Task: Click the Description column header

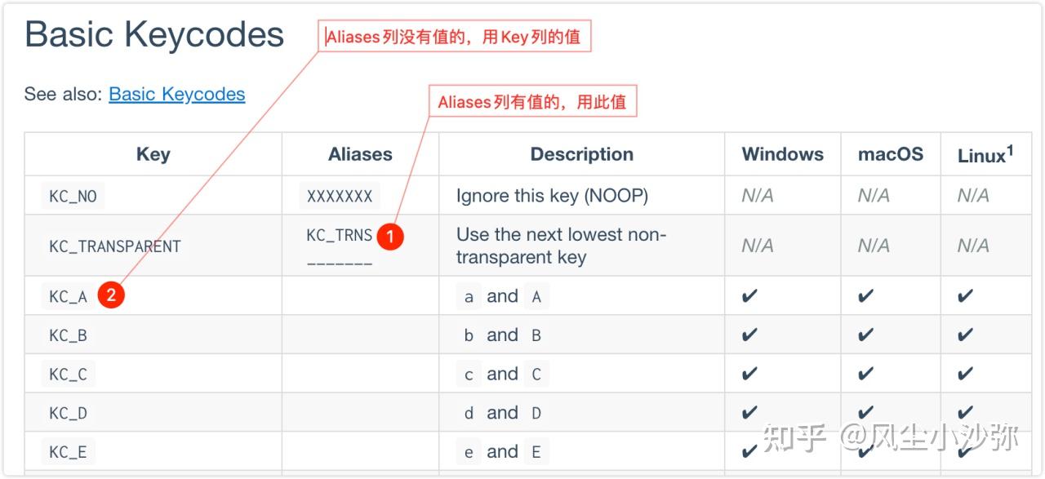Action: tap(581, 154)
